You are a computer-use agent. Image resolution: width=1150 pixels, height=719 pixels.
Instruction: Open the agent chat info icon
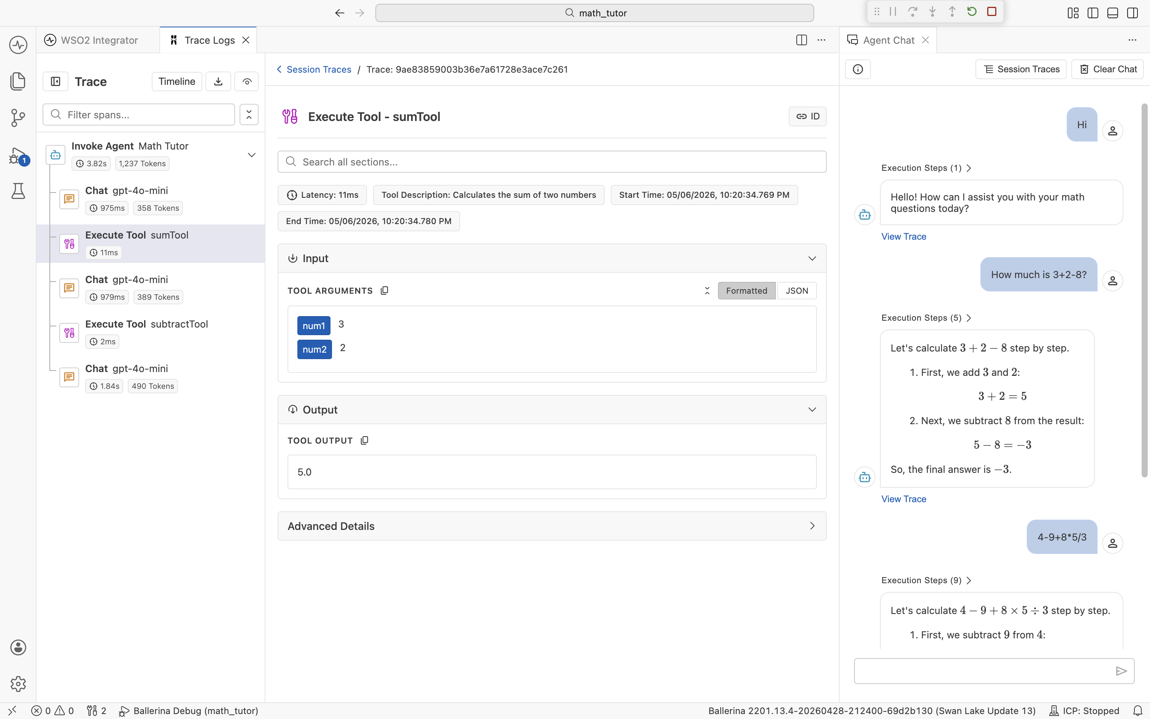click(x=858, y=69)
